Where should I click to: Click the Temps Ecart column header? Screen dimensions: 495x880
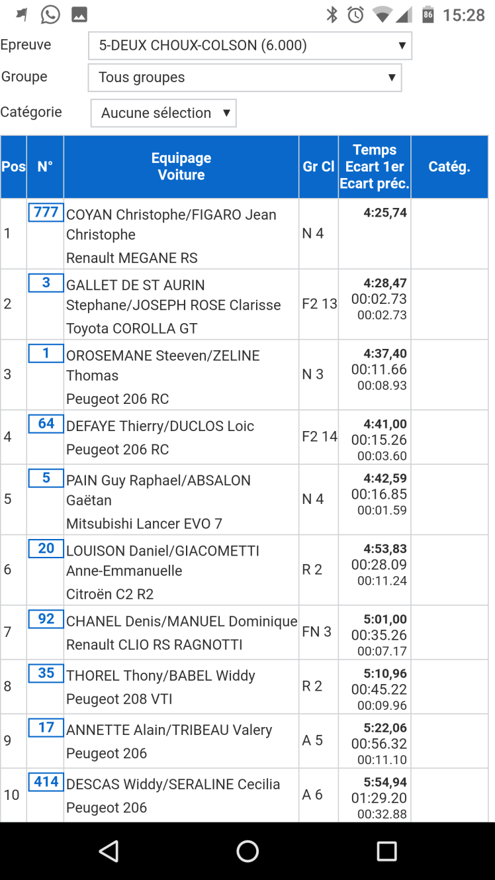pyautogui.click(x=375, y=167)
